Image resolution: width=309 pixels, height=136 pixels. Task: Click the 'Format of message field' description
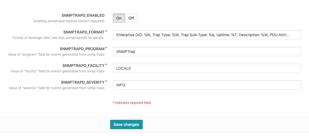click(58, 38)
